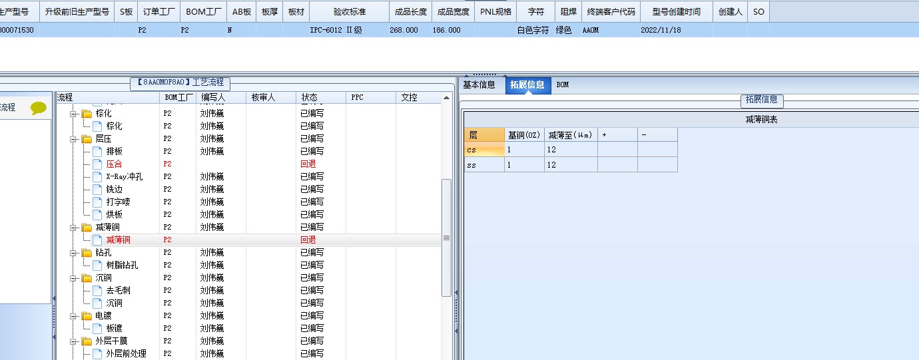919x360 pixels.
Task: Collapse the 电镀 tree node
Action: 75,316
